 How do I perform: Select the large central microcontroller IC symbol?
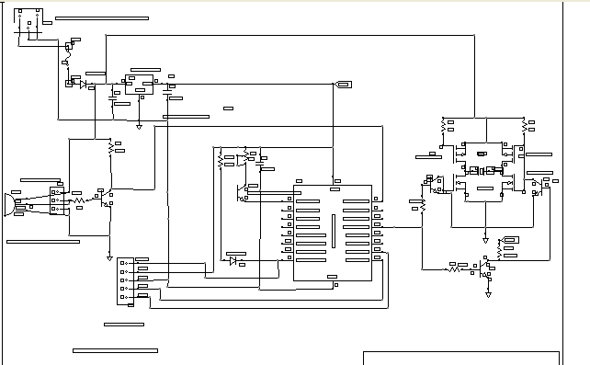coord(333,233)
